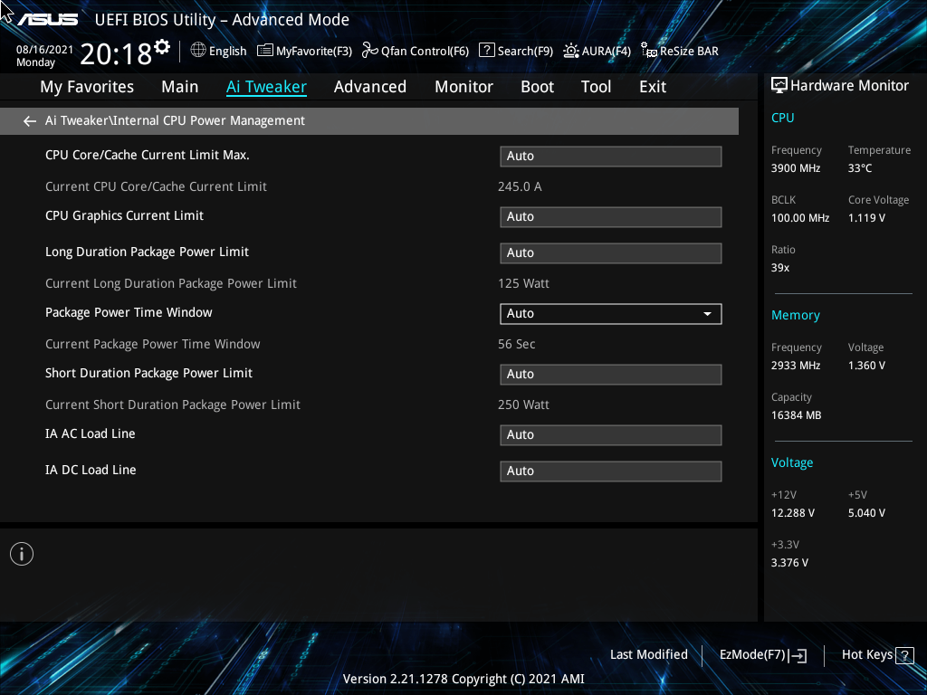
Task: Go to the Advanced tab
Action: point(370,87)
